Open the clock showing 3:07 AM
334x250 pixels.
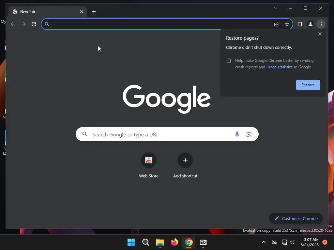point(310,242)
